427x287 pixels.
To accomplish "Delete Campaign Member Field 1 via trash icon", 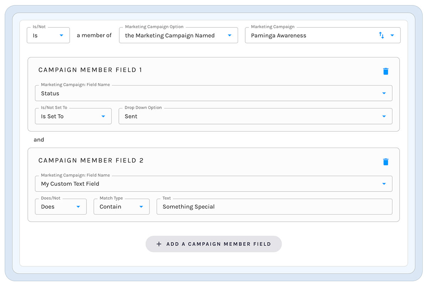I will coord(386,71).
